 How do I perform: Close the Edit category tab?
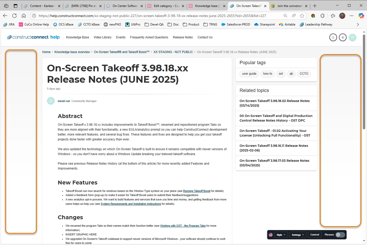pyautogui.click(x=183, y=6)
